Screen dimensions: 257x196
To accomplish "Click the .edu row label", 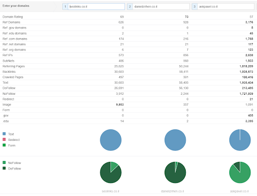I will tap(6, 121).
